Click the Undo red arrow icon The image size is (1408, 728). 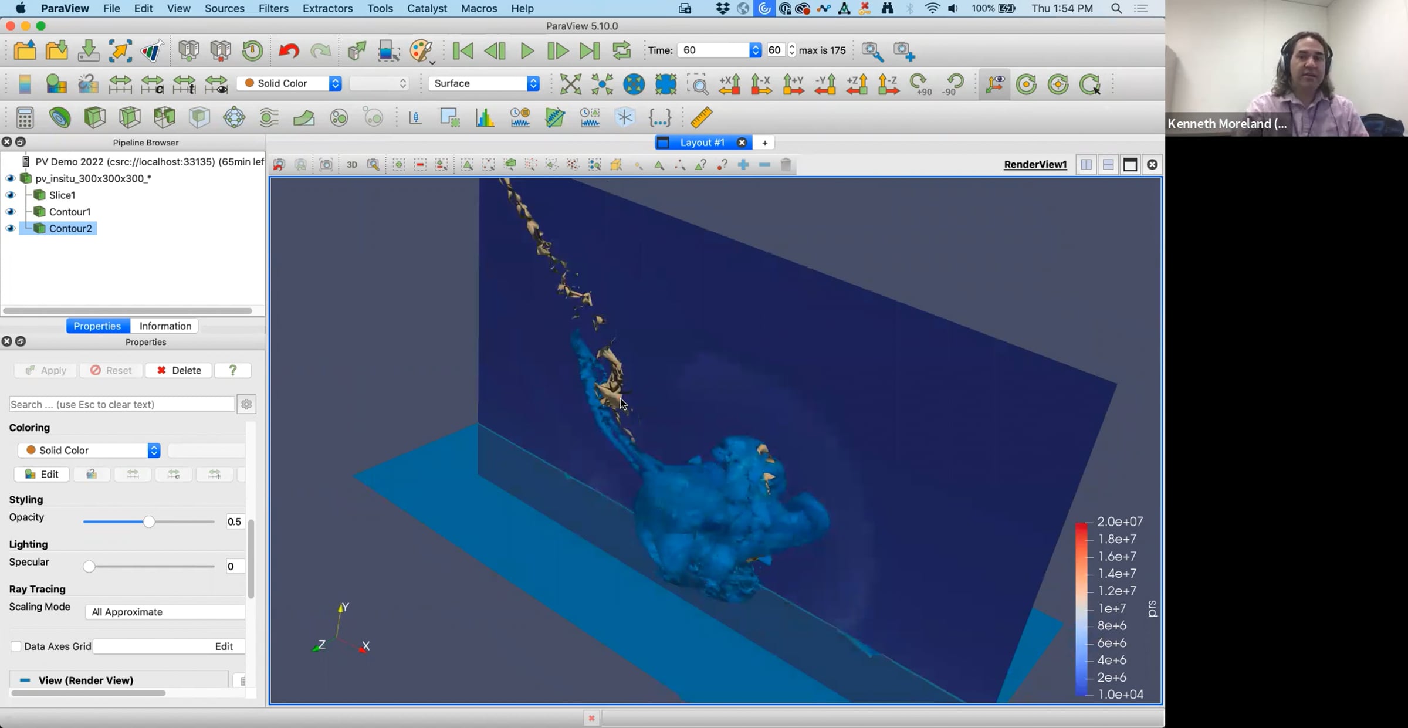(288, 51)
